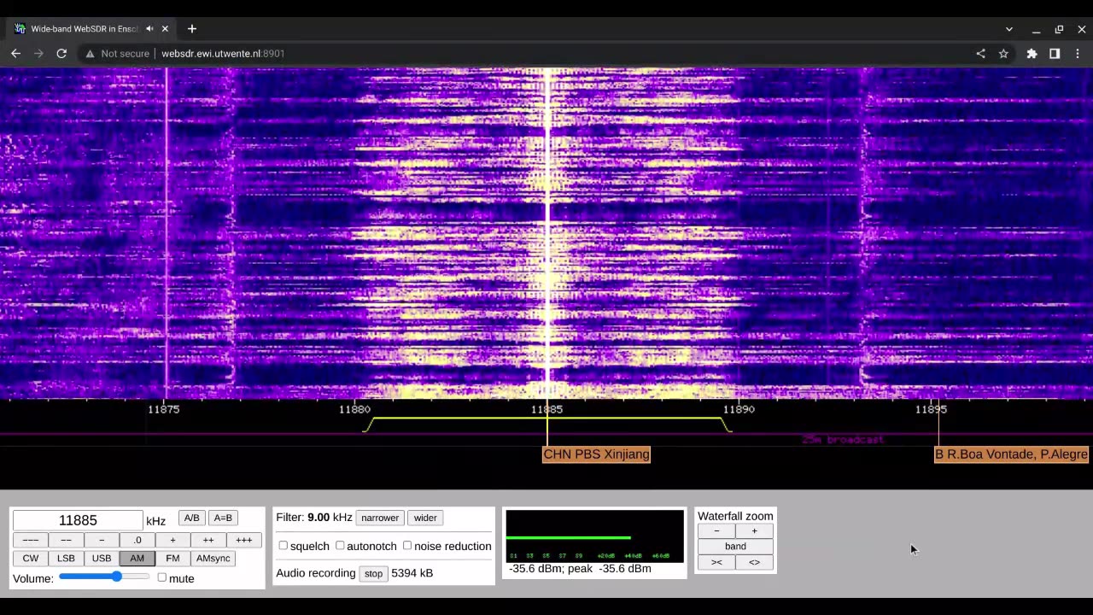The height and width of the screenshot is (615, 1093).
Task: Enable noise reduction checkbox
Action: (x=407, y=545)
